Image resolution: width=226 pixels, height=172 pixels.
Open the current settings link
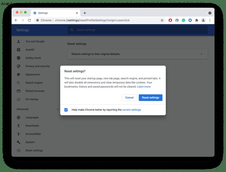coord(132,110)
